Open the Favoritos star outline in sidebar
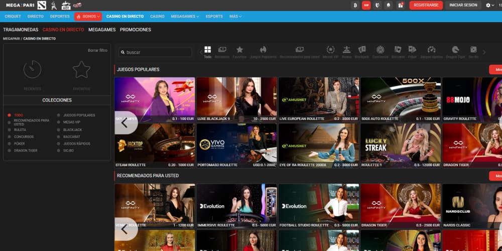The height and width of the screenshot is (251, 502). (81, 69)
